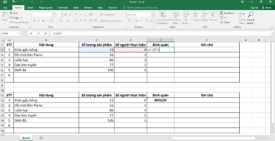Click the Sign in link
This screenshot has width=275, height=141.
pos(254,7)
